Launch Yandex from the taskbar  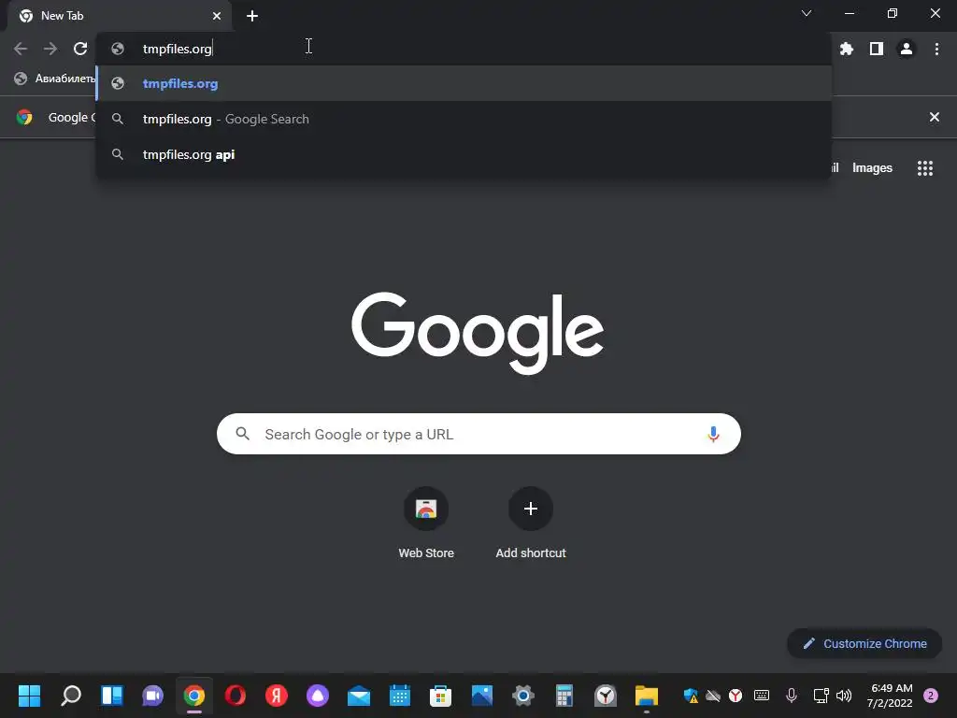pyautogui.click(x=277, y=696)
